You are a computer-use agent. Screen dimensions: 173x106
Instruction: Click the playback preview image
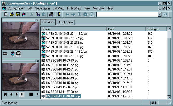pos(21,77)
